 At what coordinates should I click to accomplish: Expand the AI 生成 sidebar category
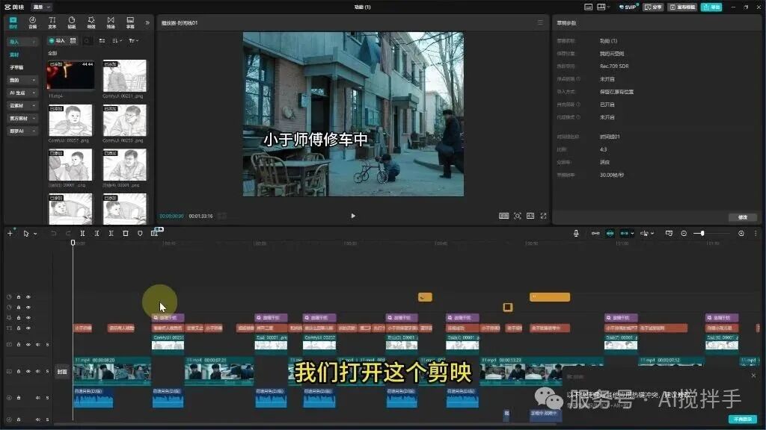point(22,93)
